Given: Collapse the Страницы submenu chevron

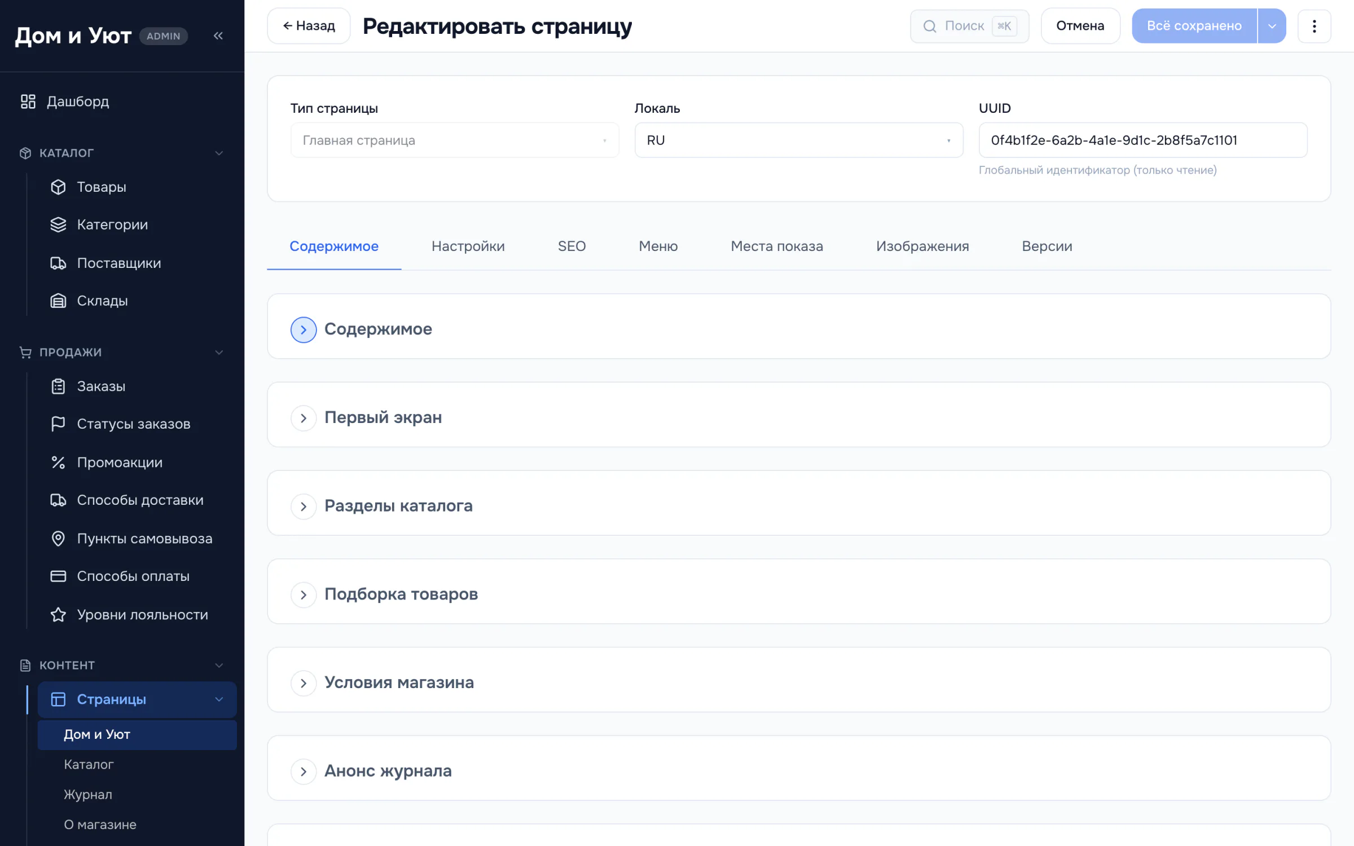Looking at the screenshot, I should pos(219,699).
